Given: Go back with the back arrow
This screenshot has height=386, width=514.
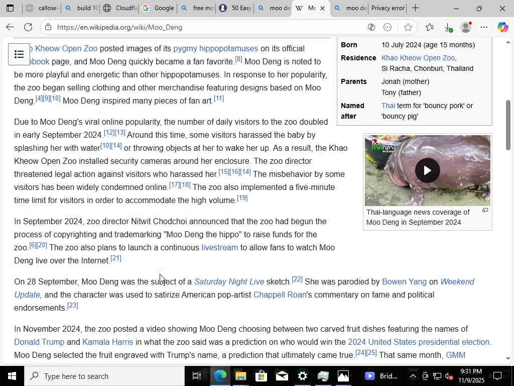Looking at the screenshot, I should (x=10, y=27).
